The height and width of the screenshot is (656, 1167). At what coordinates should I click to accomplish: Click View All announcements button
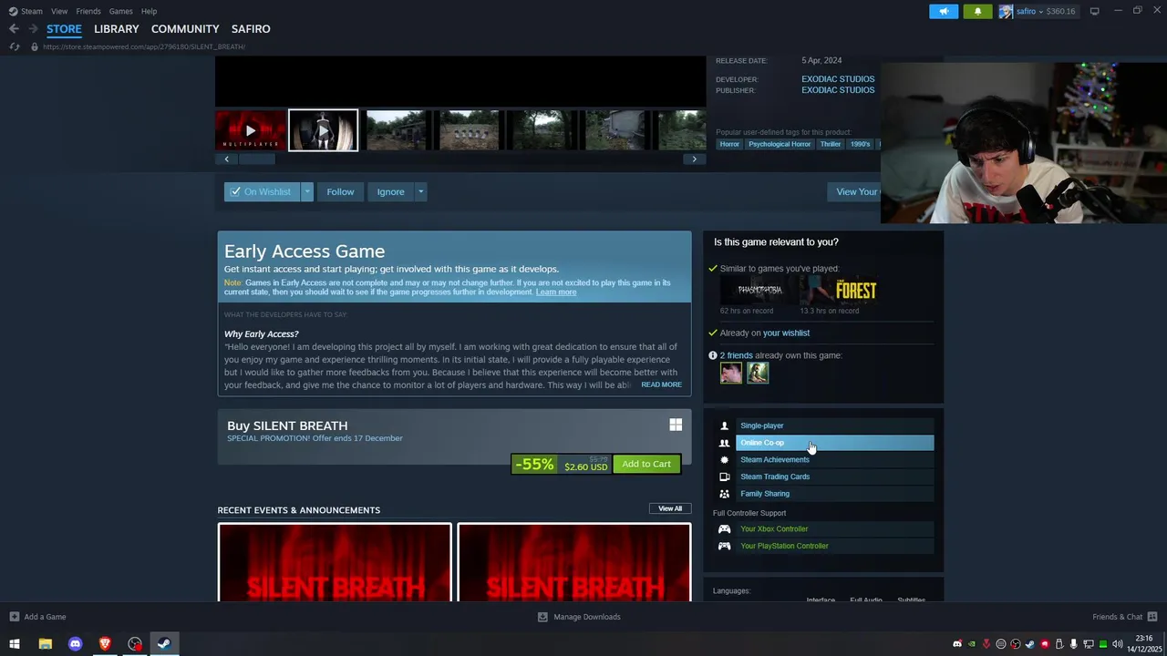point(670,508)
